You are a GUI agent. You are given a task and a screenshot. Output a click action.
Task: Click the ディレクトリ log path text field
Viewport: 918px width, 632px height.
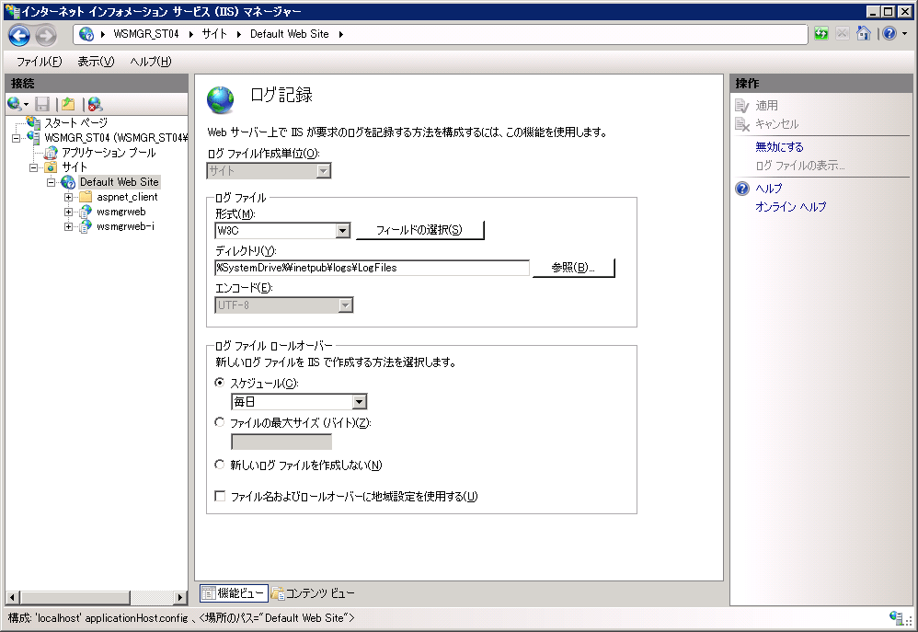[x=372, y=268]
